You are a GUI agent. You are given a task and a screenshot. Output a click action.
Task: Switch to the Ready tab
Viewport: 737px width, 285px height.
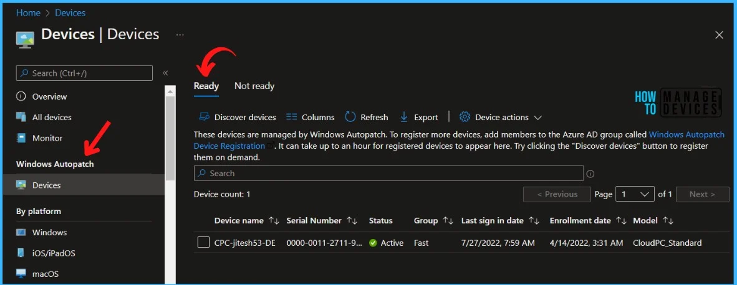click(206, 86)
